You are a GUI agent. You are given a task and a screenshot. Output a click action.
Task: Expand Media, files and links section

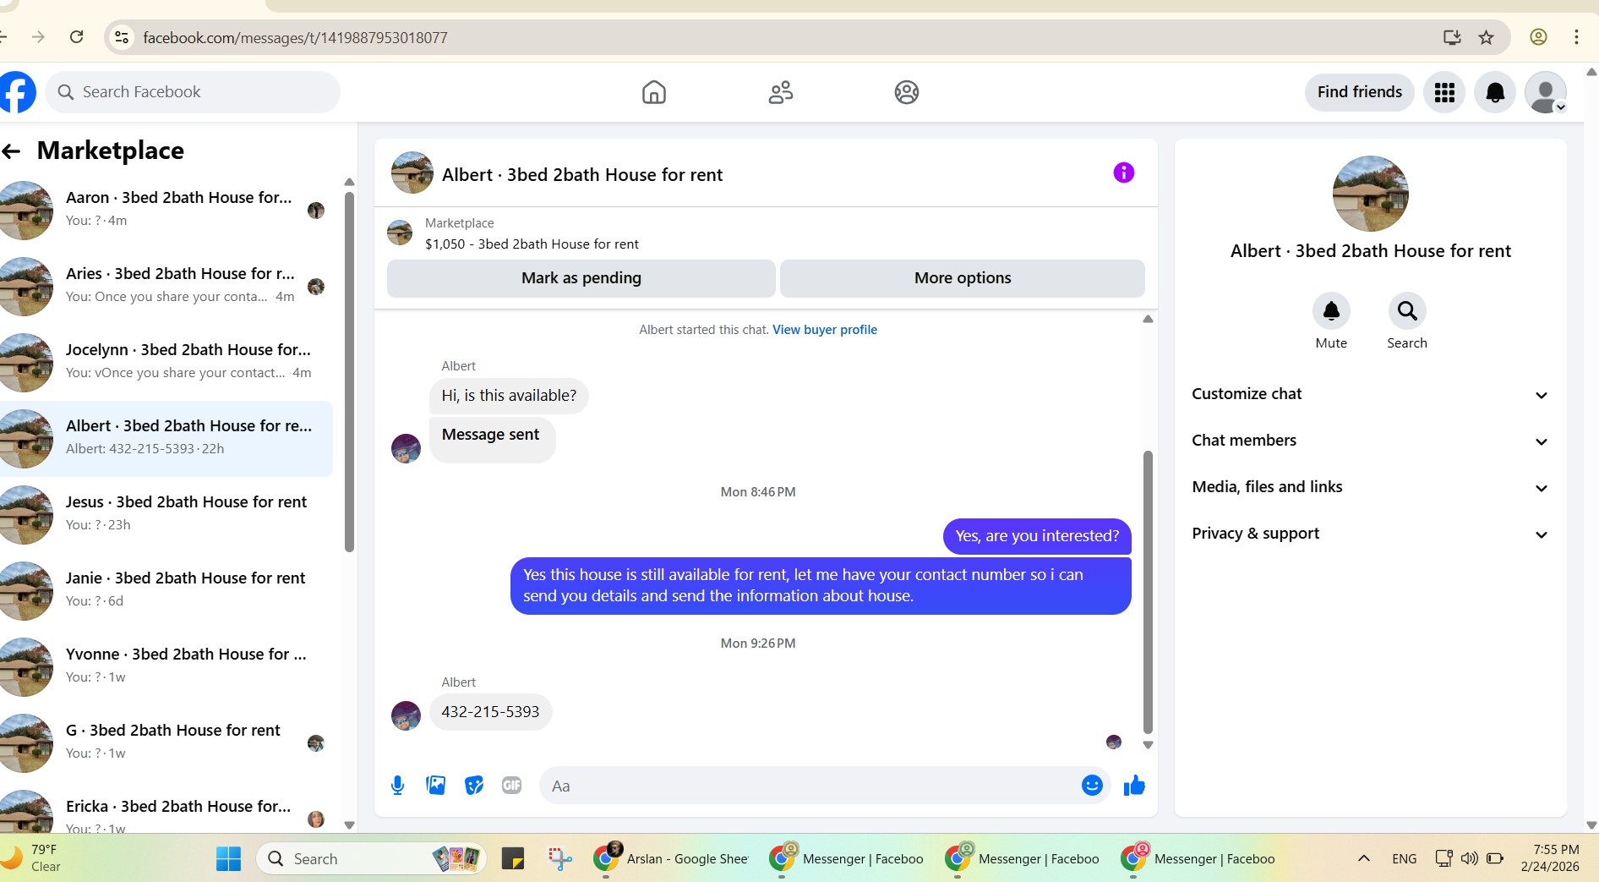pos(1370,487)
